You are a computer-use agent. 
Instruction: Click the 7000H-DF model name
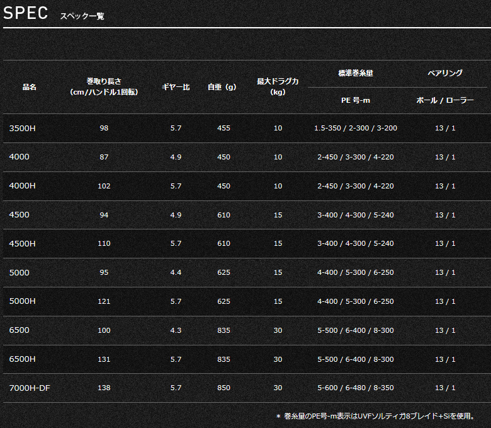point(30,388)
